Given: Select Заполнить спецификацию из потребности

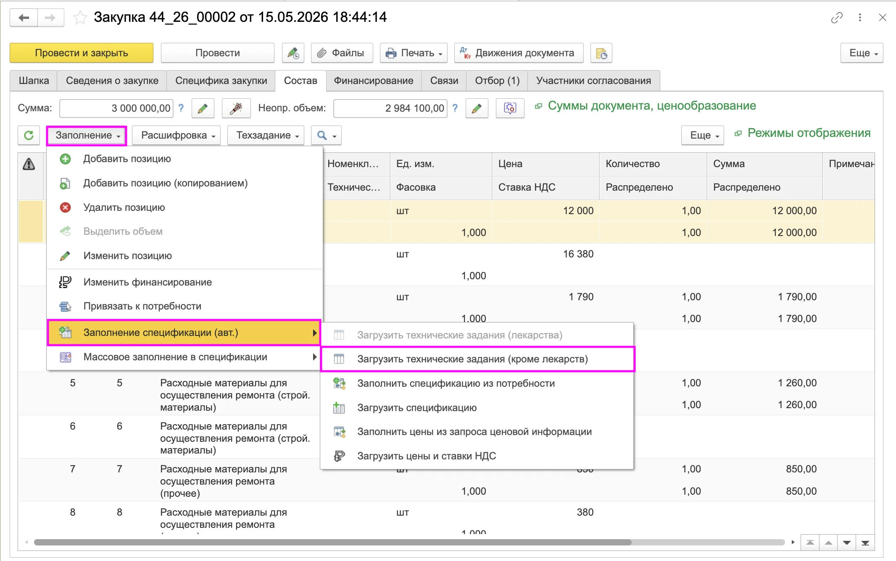Looking at the screenshot, I should [x=477, y=383].
